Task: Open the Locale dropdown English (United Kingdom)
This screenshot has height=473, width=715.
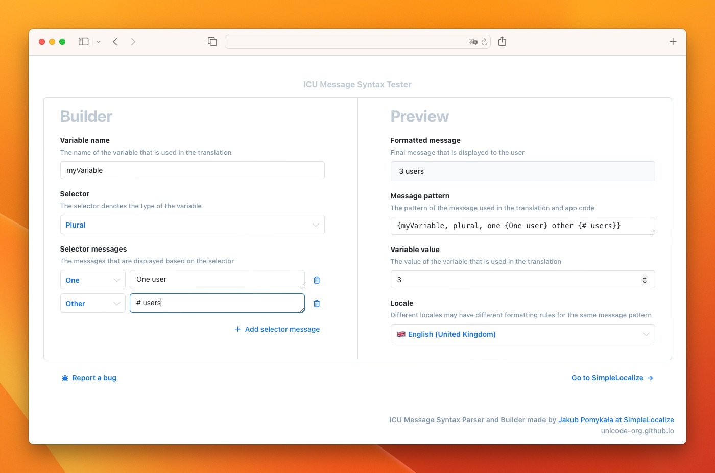Action: click(x=522, y=334)
